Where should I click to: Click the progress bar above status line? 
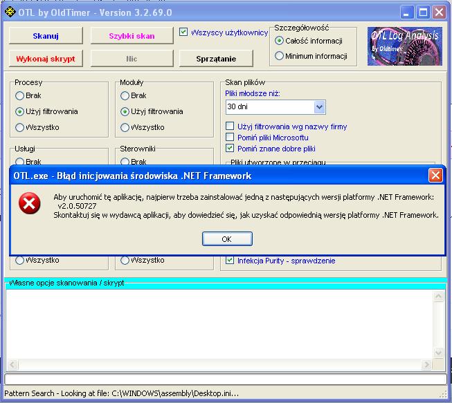pyautogui.click(x=226, y=379)
